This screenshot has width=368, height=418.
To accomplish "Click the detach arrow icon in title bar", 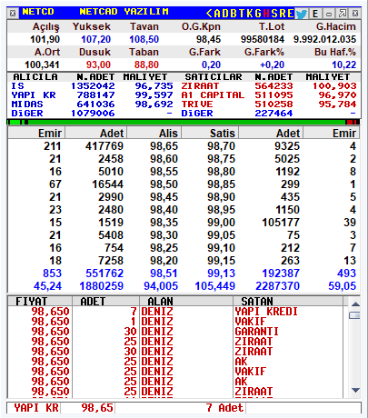I will click(343, 14).
